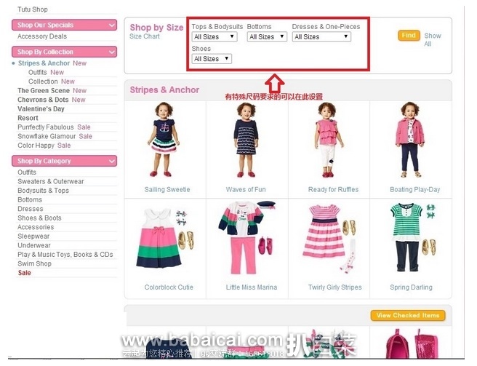Viewport: 477px width, 366px height.
Task: Collapse the Shop By Collection chevron
Action: point(112,52)
